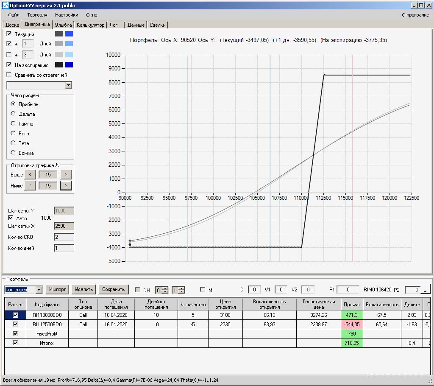The height and width of the screenshot is (386, 434).
Task: Click the right arrow for Ниже percent
Action: pyautogui.click(x=66, y=186)
